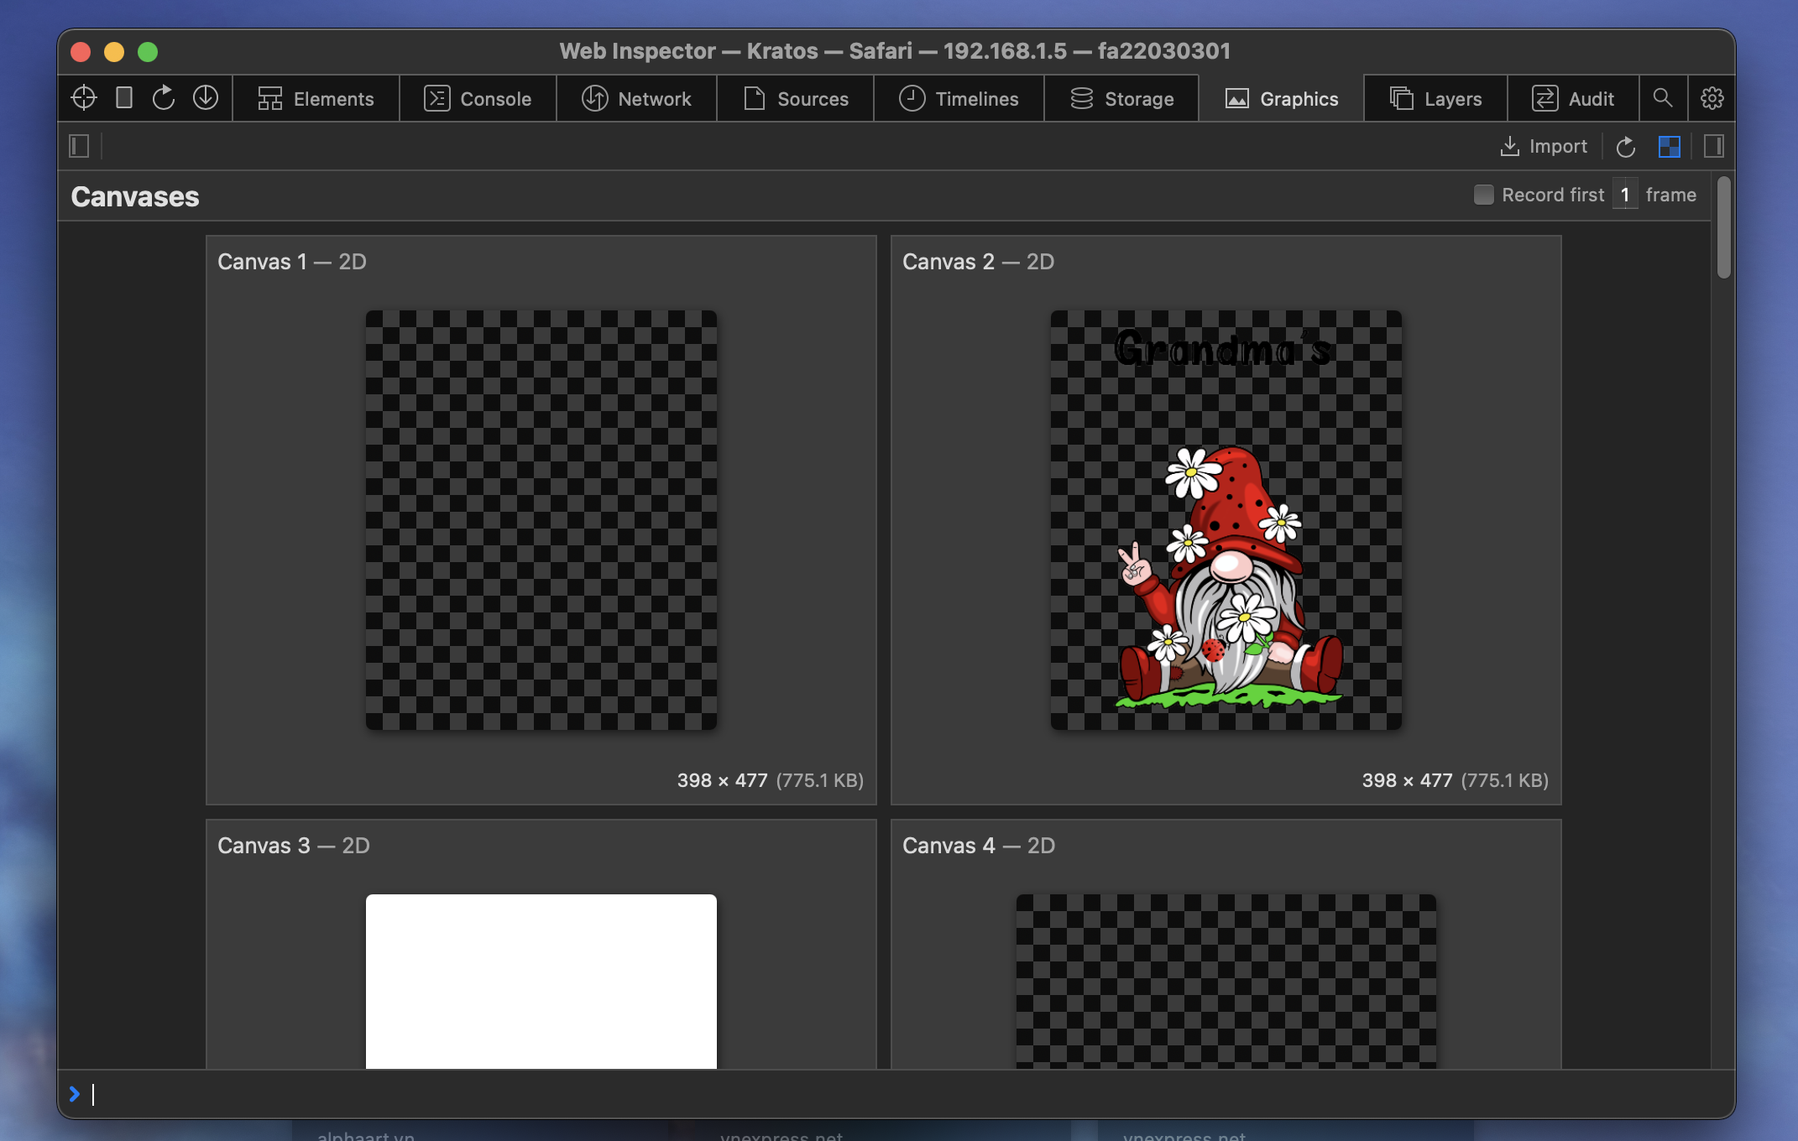Refresh all canvas previews
1798x1141 pixels.
coord(1626,146)
